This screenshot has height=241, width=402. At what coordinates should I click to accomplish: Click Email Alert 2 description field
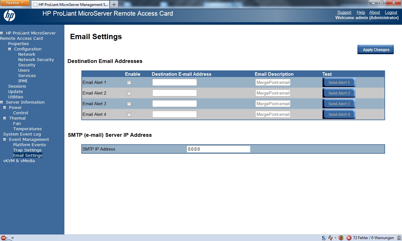tap(273, 93)
